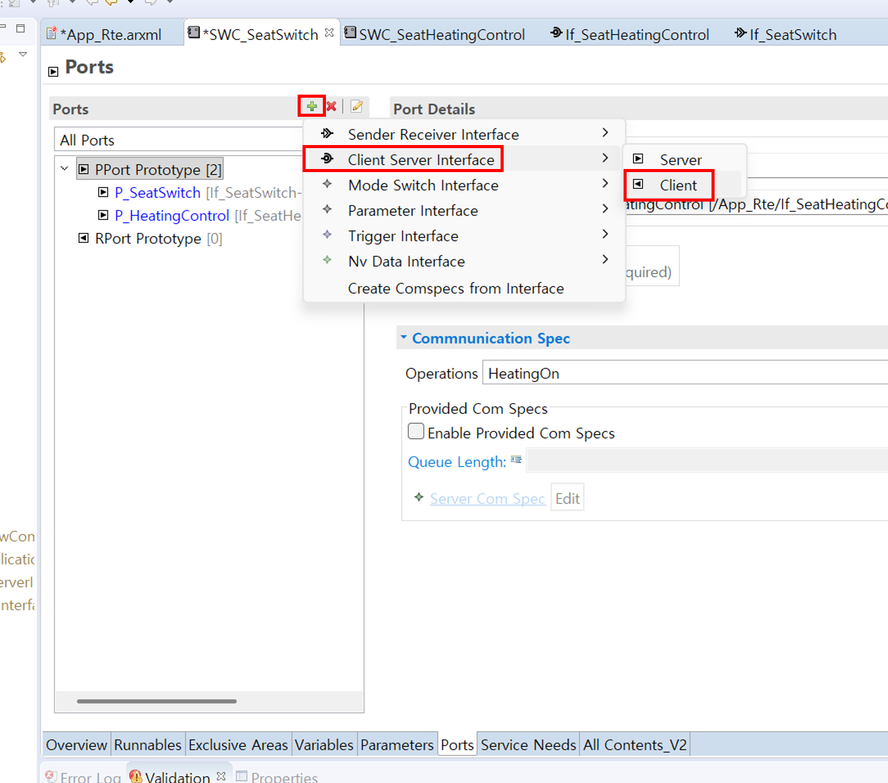
Task: Switch to the Runnables tab
Action: coord(148,745)
